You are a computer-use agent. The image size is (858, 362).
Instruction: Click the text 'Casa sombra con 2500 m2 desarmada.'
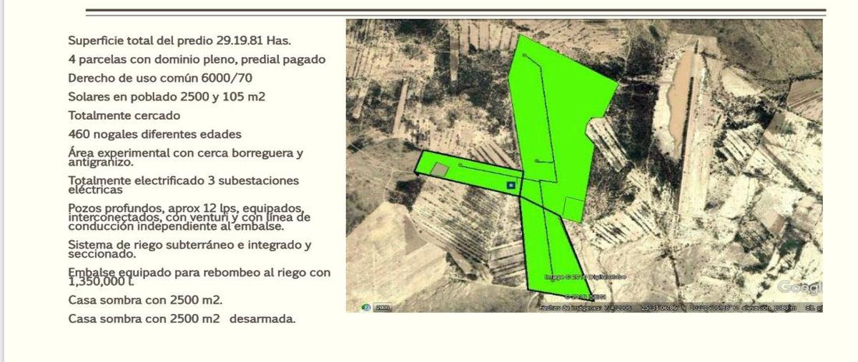(x=182, y=318)
